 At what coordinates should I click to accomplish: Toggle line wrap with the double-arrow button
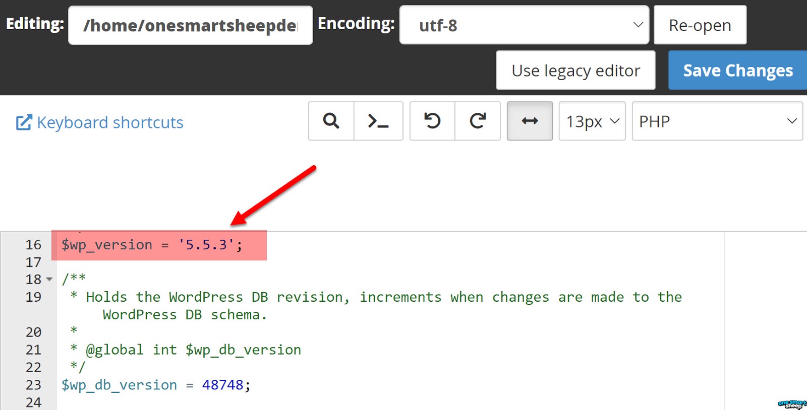tap(530, 121)
